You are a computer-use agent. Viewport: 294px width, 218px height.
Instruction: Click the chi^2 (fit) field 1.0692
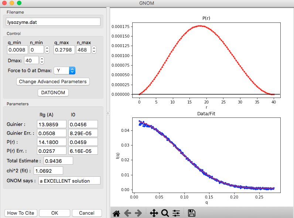click(48, 171)
